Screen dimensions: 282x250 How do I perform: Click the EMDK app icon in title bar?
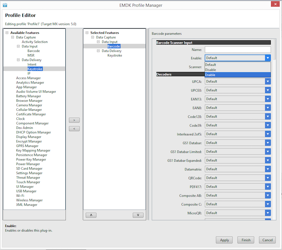tap(5, 5)
